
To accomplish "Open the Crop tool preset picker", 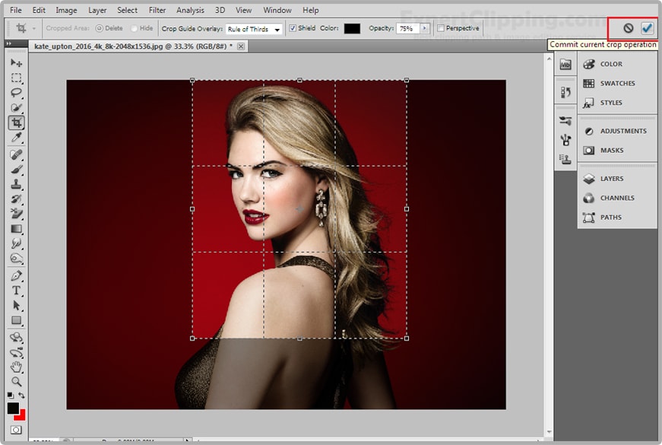I will coord(21,29).
